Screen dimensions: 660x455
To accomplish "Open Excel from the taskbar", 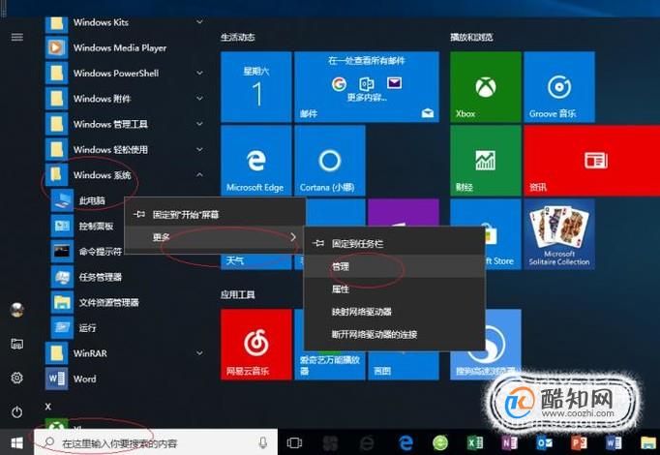I will (475, 442).
